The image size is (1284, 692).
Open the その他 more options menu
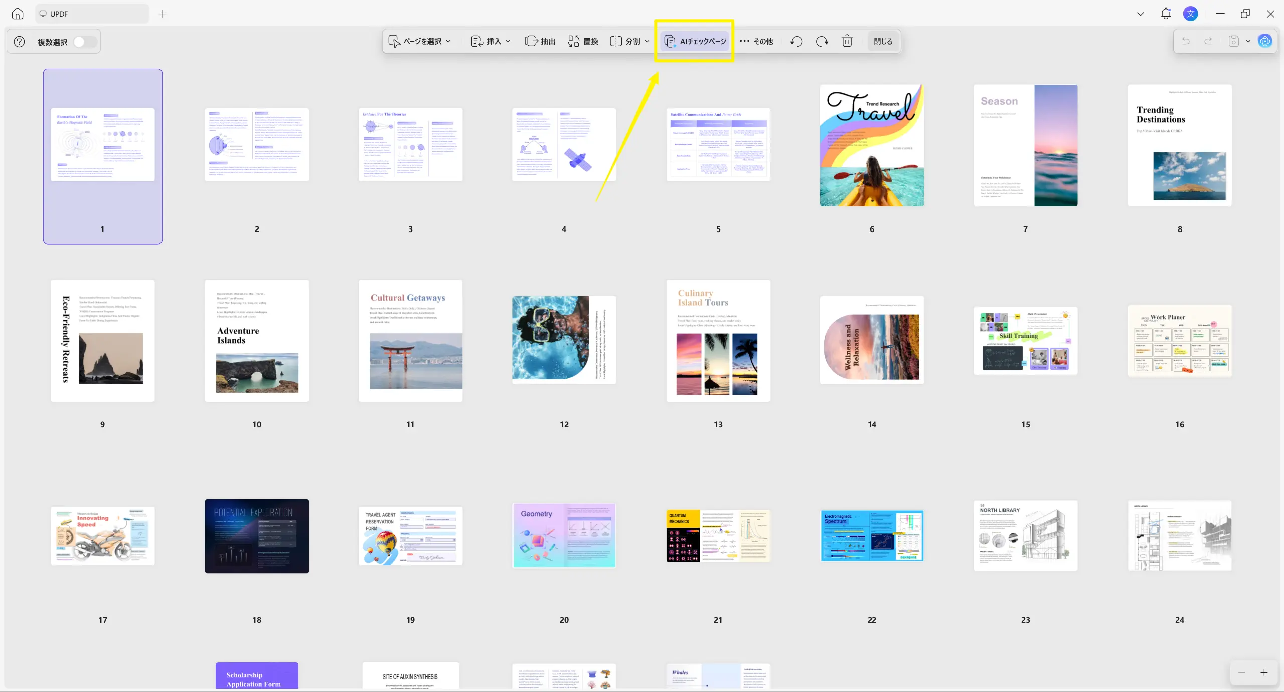756,41
